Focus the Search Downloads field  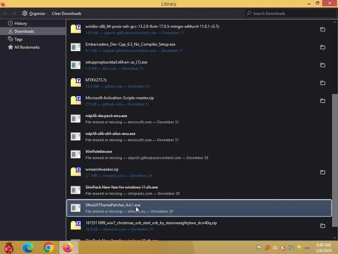[x=290, y=13]
